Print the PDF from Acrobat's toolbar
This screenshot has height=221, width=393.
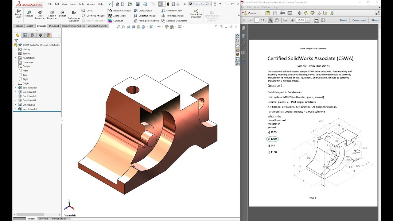pos(282,13)
